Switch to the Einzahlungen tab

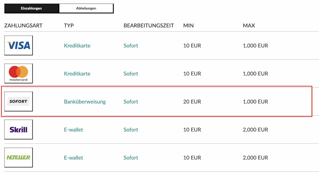(32, 8)
